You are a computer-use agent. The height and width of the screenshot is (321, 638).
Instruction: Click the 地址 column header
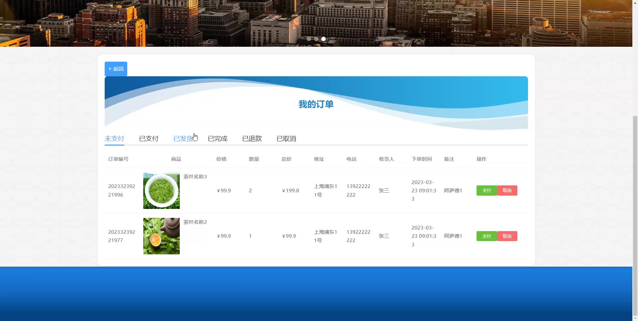click(x=319, y=159)
